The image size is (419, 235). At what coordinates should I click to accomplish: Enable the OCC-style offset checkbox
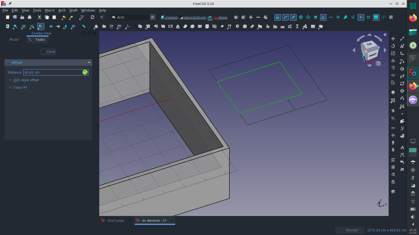pos(10,80)
